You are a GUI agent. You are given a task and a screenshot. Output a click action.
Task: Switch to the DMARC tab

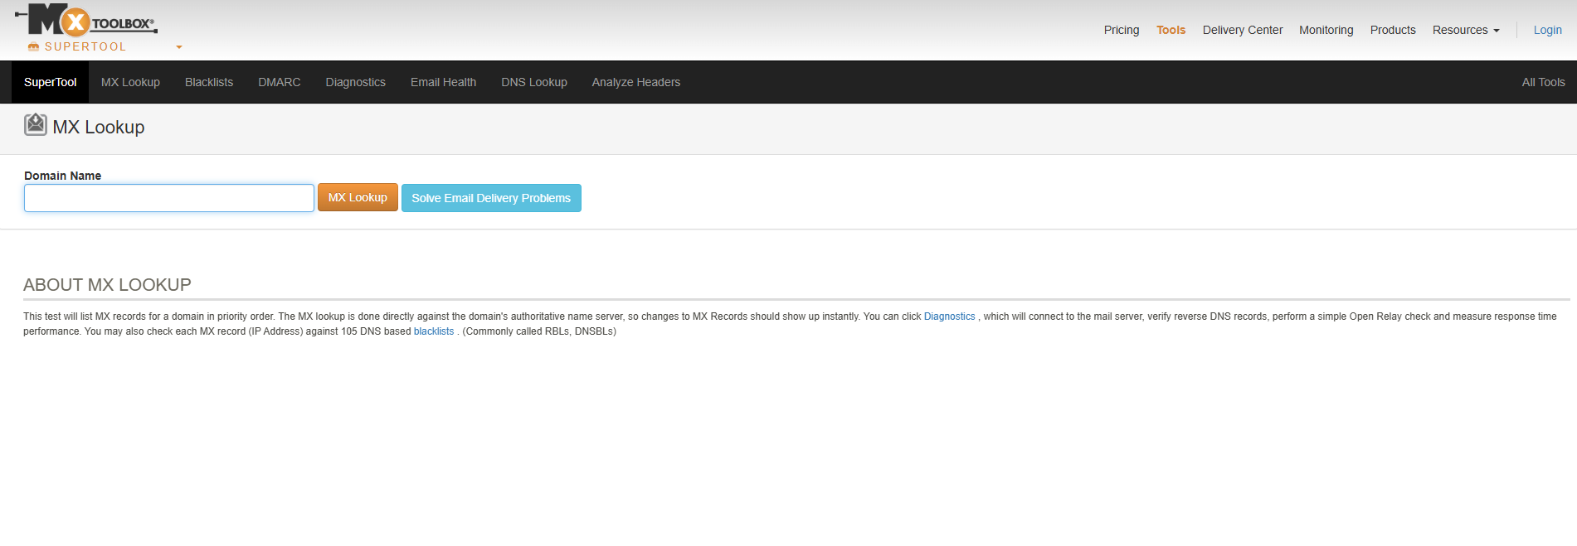pyautogui.click(x=279, y=82)
